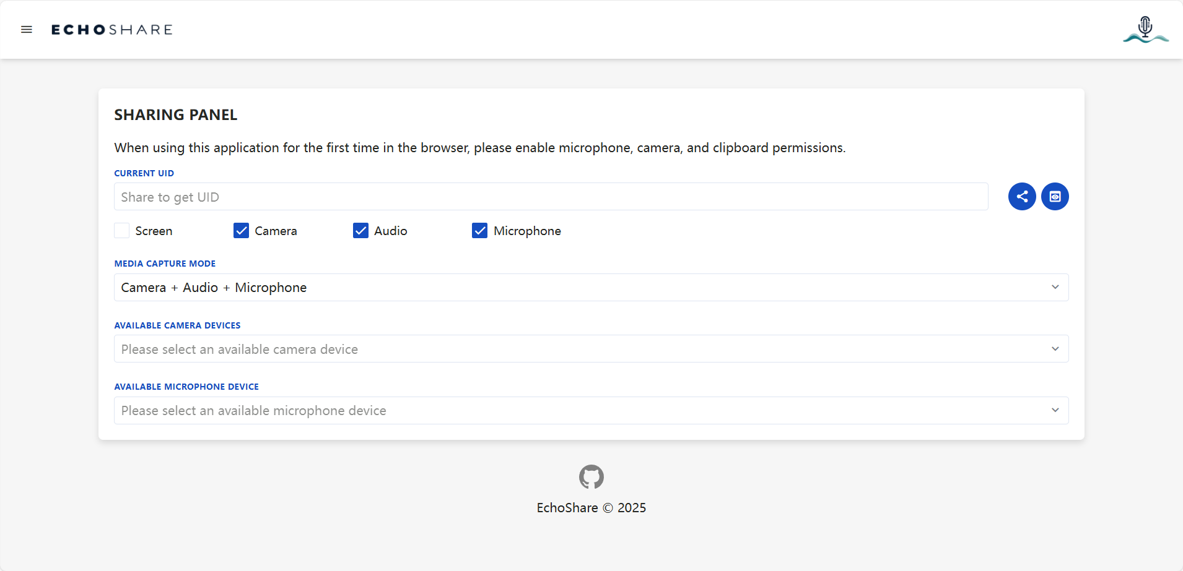Click the microphone wave logo icon

click(x=1146, y=30)
